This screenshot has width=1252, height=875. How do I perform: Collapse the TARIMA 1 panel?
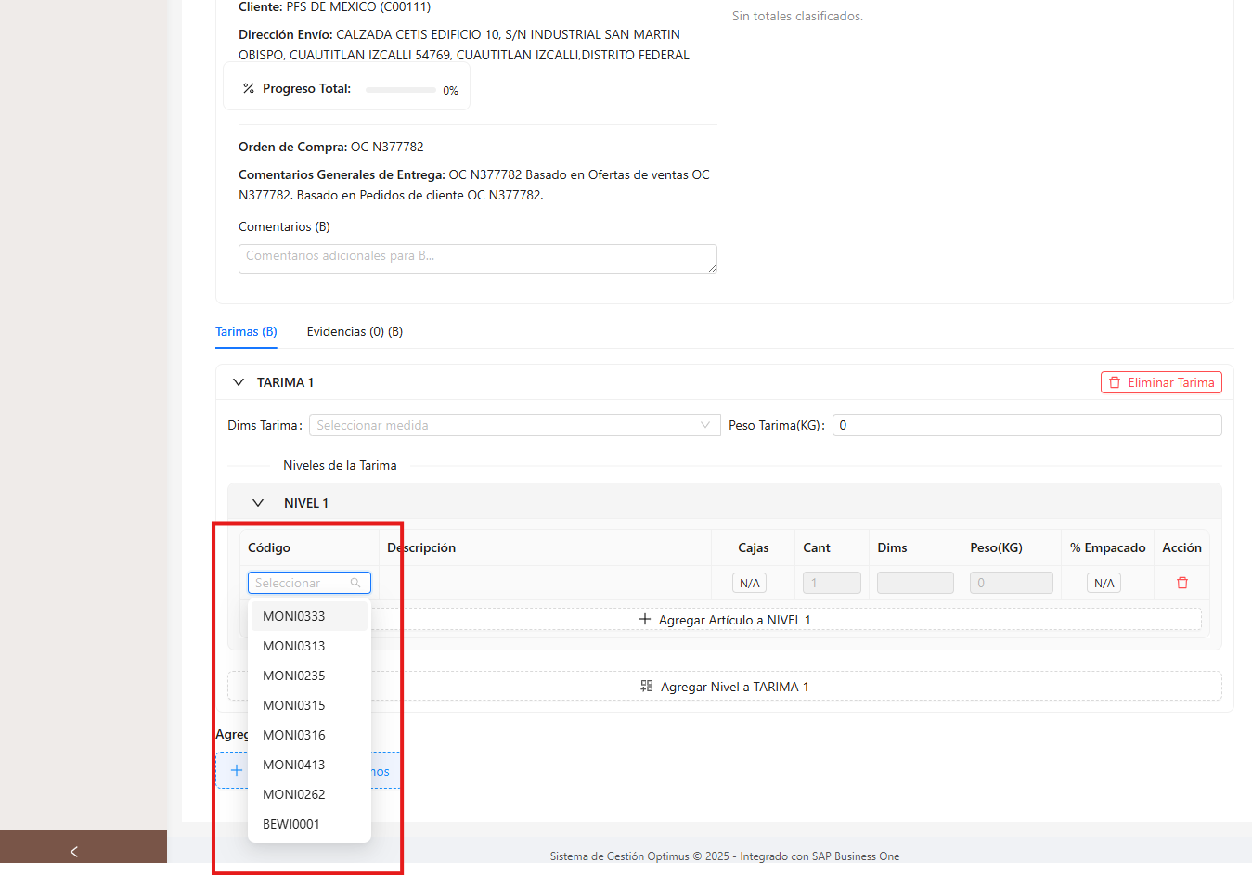(239, 382)
